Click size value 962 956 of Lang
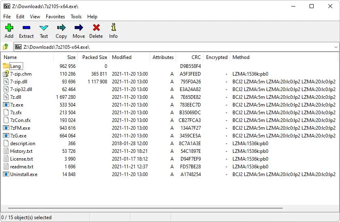 68,66
